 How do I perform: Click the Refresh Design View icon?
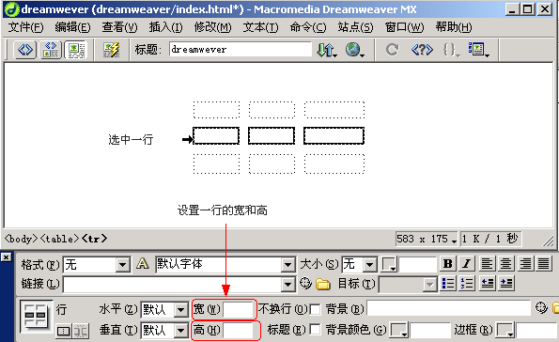coord(392,50)
